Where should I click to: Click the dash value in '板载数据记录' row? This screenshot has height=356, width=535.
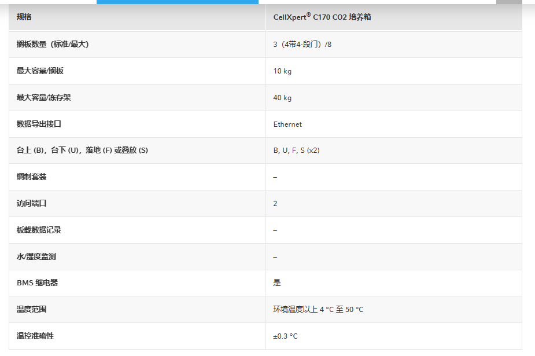(275, 230)
